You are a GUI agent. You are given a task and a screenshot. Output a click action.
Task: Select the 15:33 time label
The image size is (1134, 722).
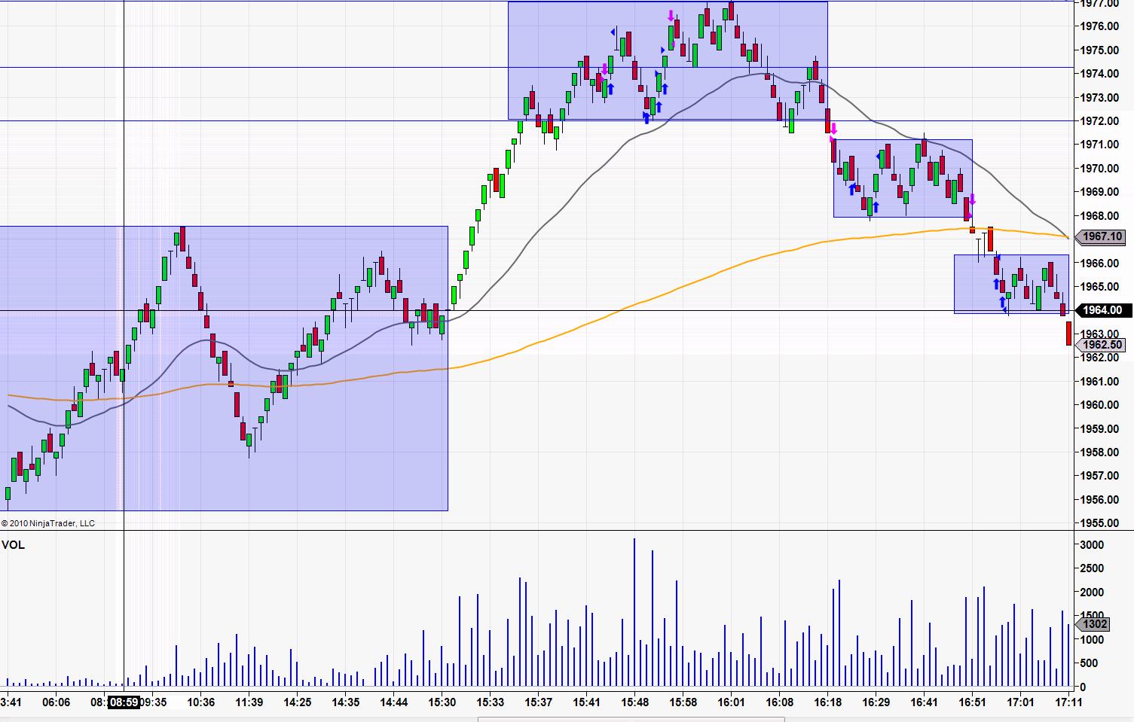[491, 702]
